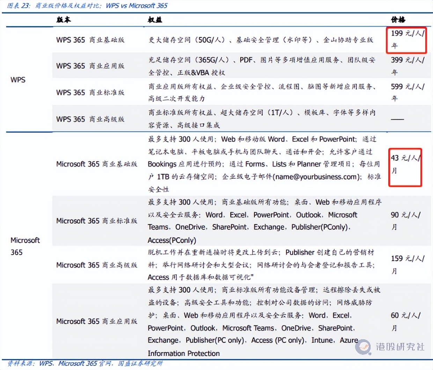Select the '159 元/人/月' price text
Screen dimensions: 433x370
pos(408,265)
